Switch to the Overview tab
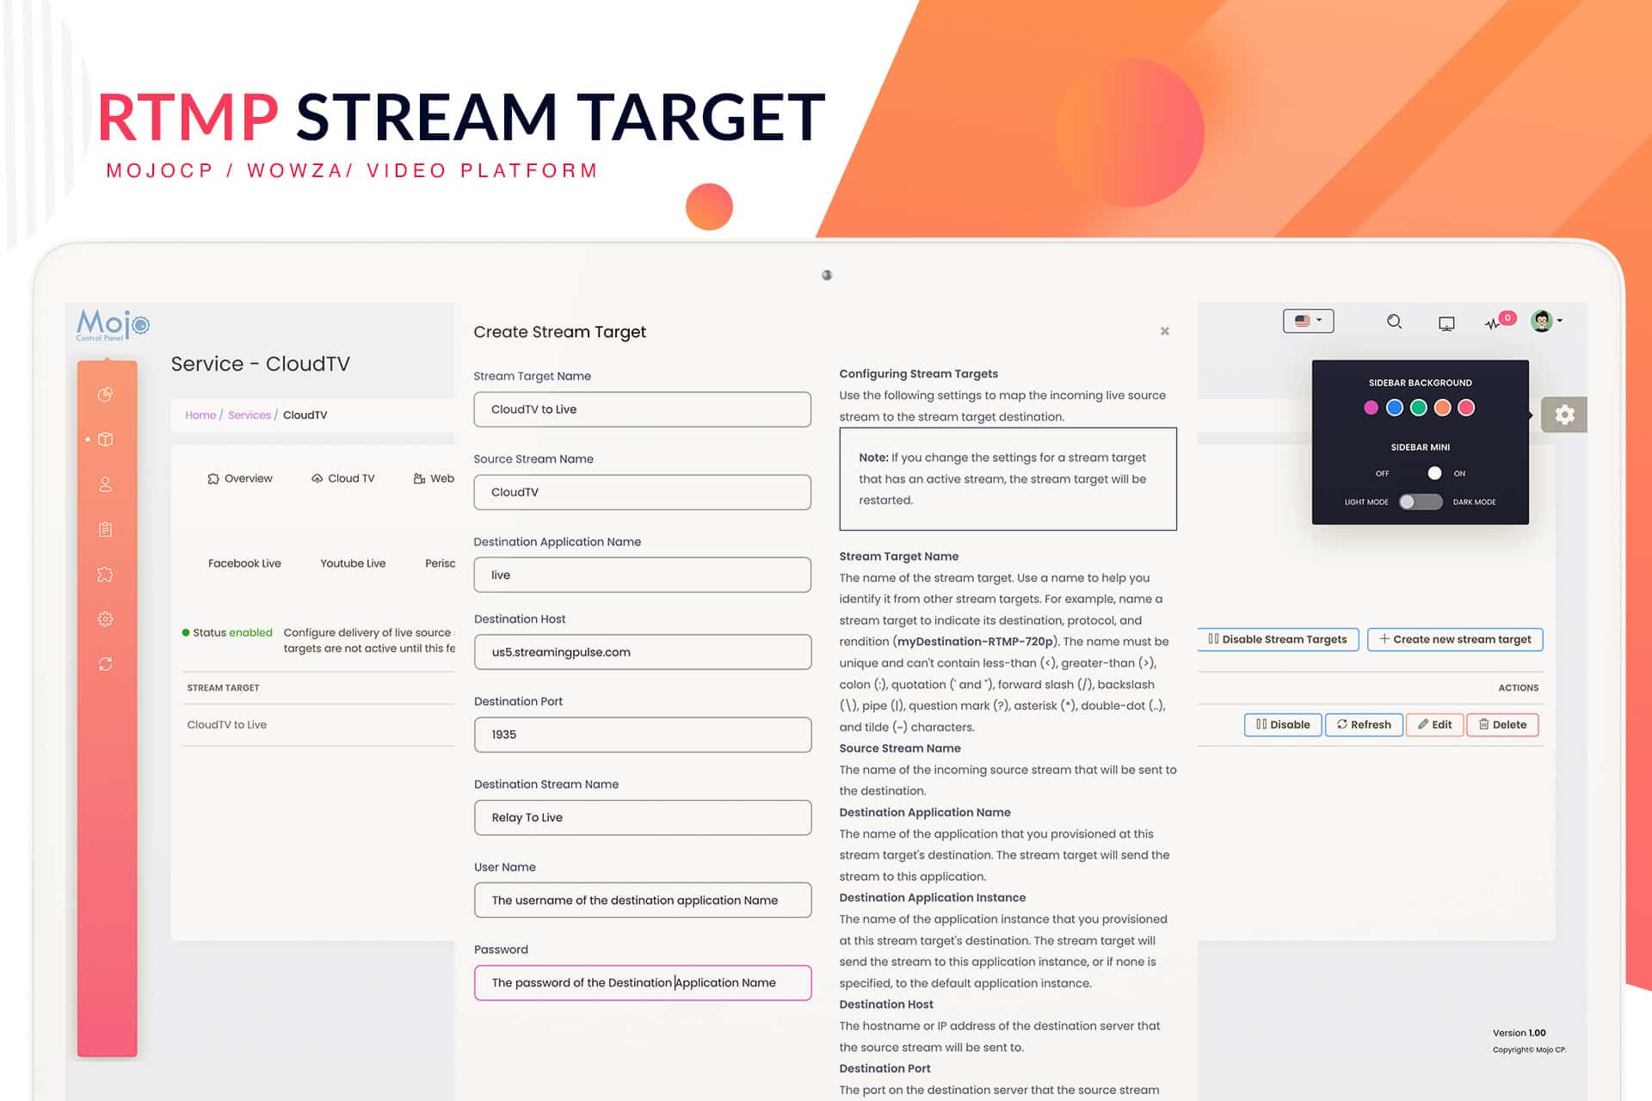The height and width of the screenshot is (1101, 1652). click(x=239, y=478)
